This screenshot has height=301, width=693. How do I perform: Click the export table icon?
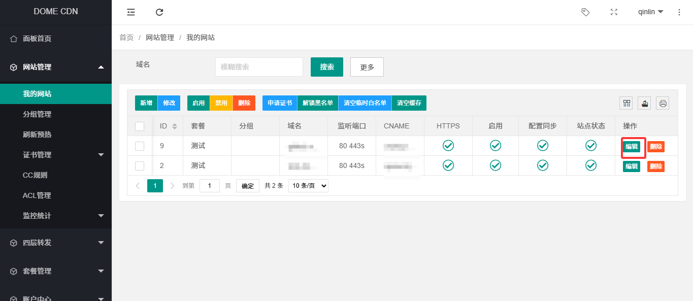pos(645,103)
